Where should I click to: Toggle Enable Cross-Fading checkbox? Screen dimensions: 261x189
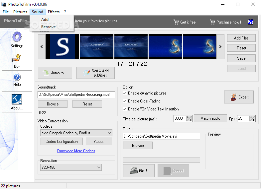click(x=125, y=101)
